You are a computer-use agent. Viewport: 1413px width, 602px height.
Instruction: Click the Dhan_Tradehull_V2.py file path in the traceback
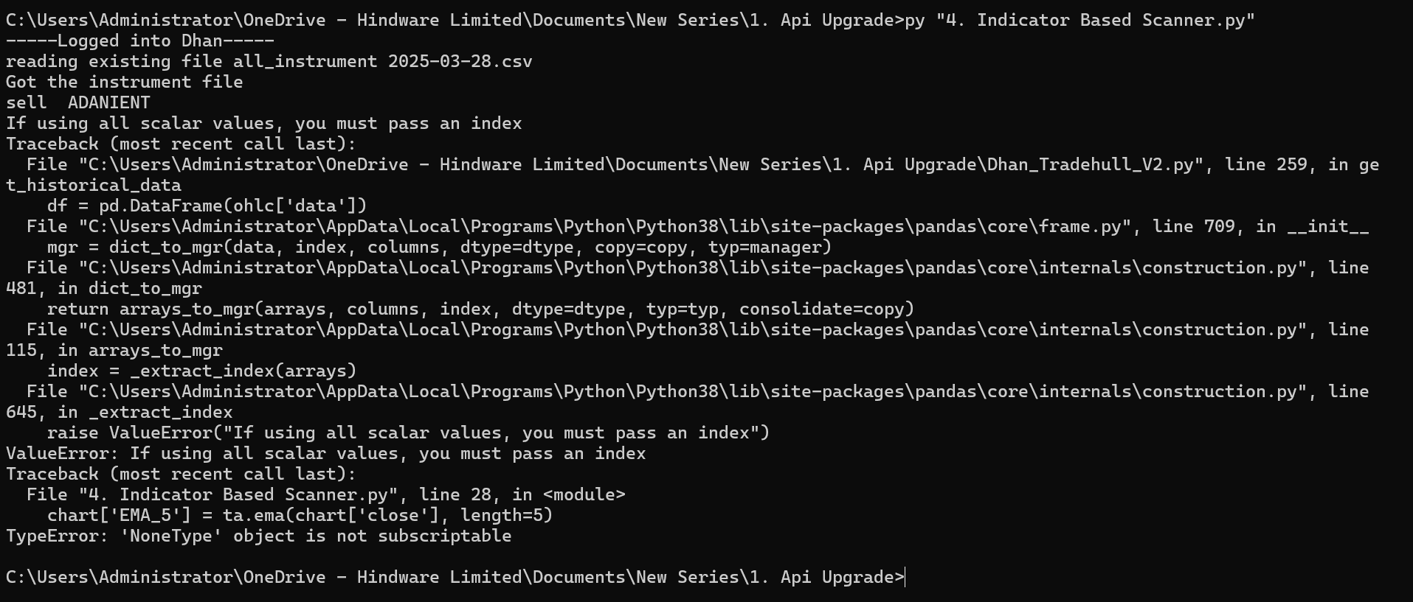coord(642,164)
